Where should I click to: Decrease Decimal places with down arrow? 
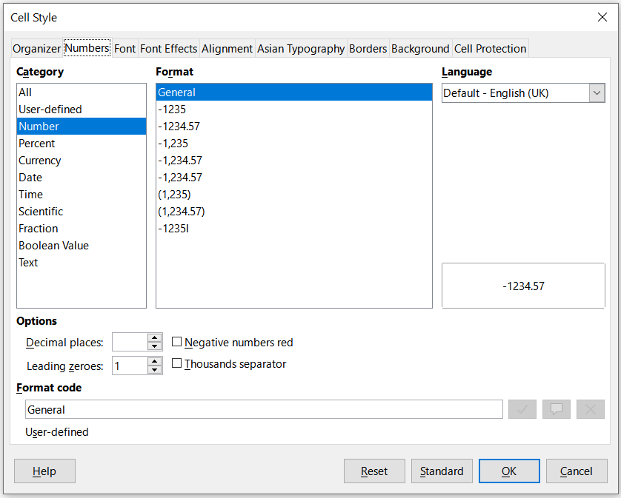[x=154, y=346]
